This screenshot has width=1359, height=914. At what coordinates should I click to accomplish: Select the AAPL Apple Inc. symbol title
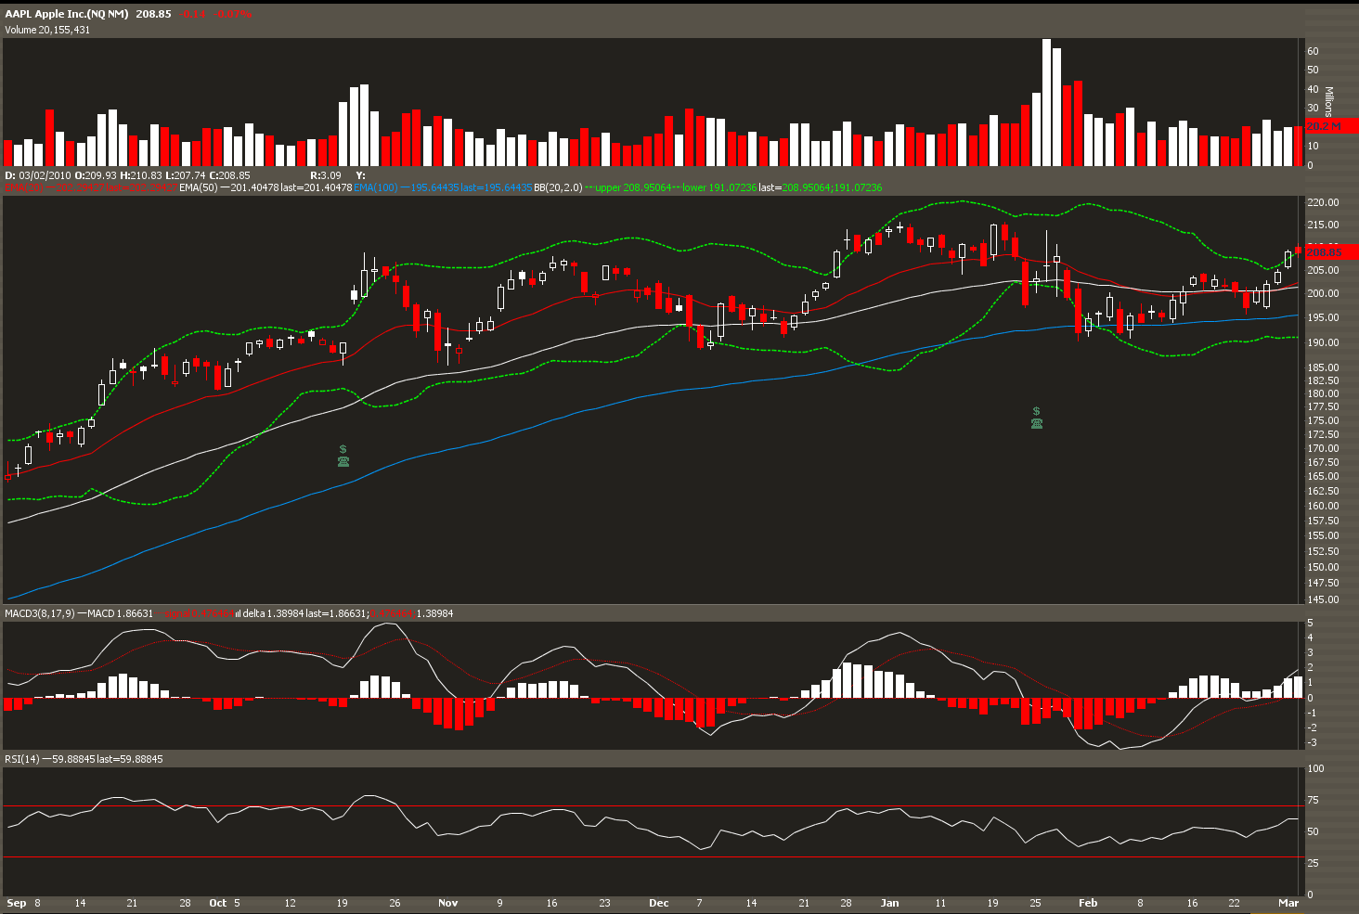[x=67, y=14]
